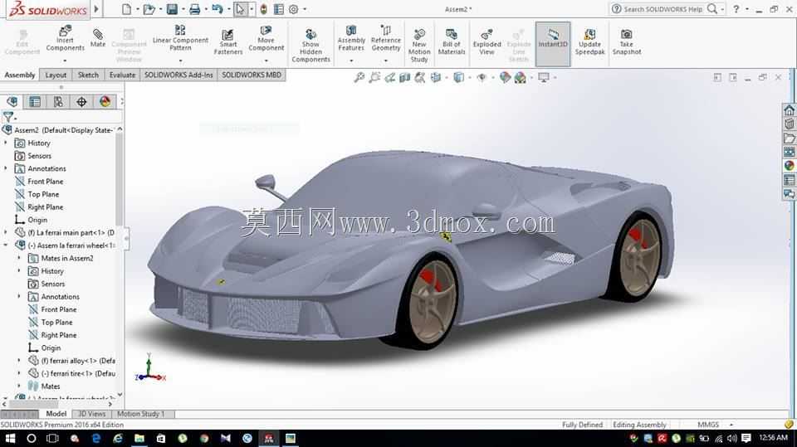
Task: Open the ConfigurationManager tab
Action: pos(58,101)
